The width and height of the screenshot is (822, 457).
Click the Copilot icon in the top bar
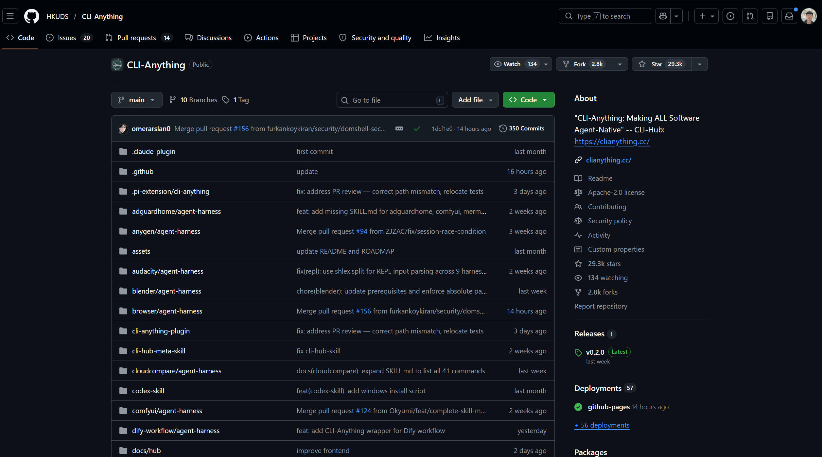[x=663, y=16]
